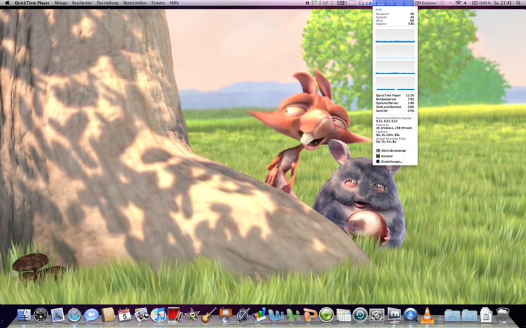
Task: Click QuickTime Player icon in Dock
Action: point(410,315)
